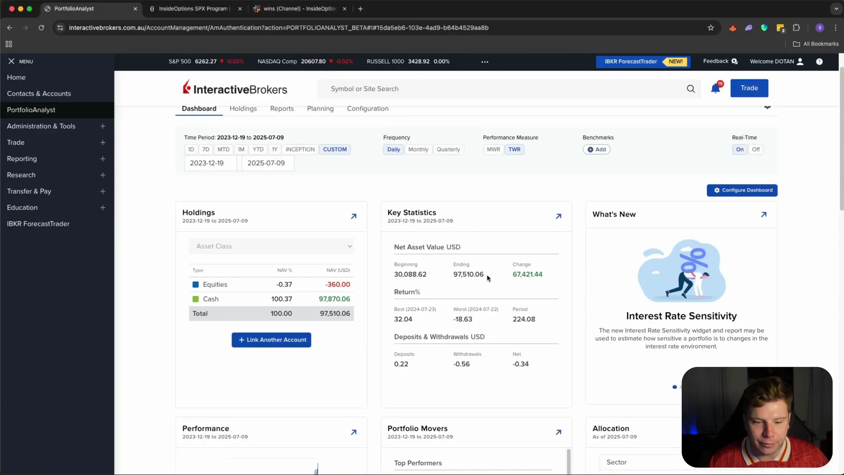Add a benchmark with Add button

597,150
